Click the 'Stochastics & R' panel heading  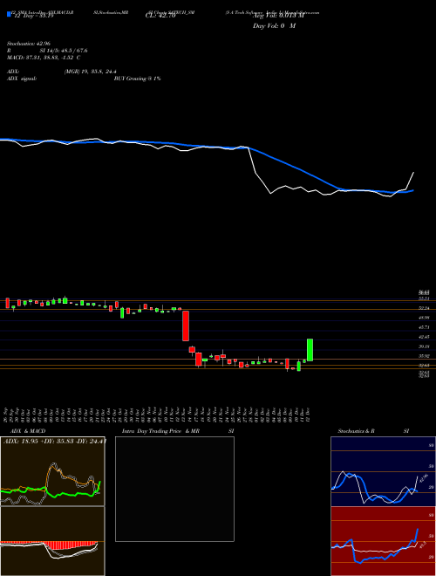point(357,431)
